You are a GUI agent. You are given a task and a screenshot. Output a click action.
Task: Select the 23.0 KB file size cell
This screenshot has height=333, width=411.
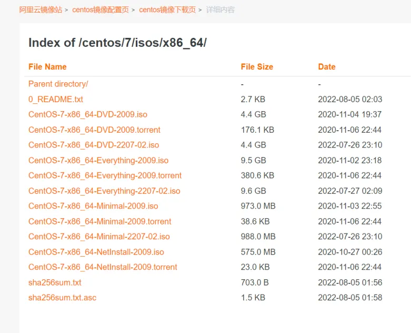[255, 267]
